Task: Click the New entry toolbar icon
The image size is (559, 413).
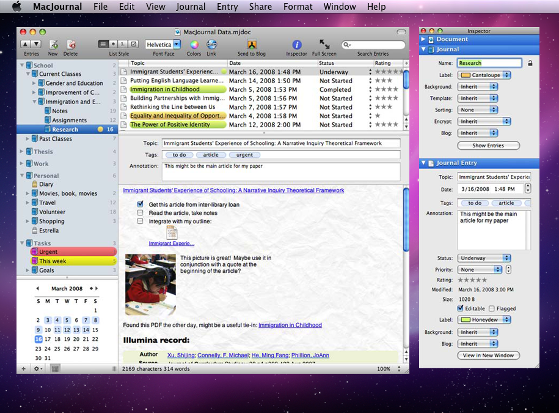Action: pos(53,44)
